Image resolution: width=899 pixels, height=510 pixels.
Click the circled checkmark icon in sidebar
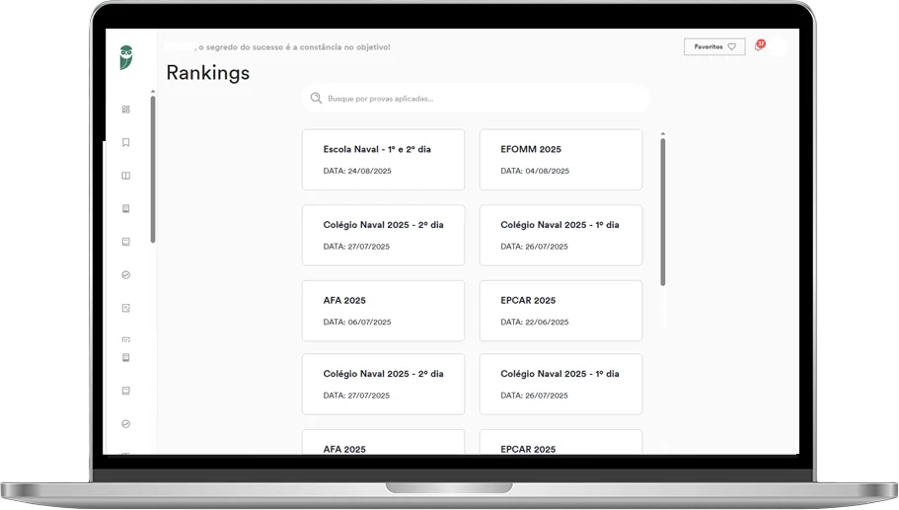click(x=125, y=275)
